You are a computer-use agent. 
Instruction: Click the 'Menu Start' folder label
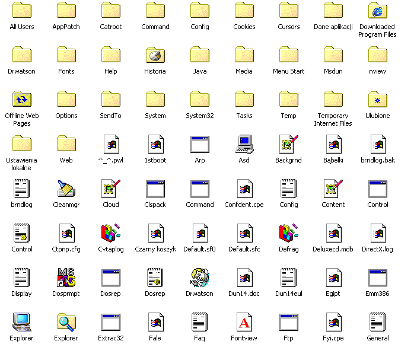289,71
